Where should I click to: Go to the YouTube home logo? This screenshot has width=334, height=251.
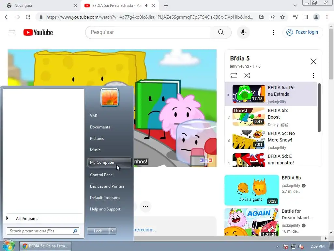tap(38, 32)
